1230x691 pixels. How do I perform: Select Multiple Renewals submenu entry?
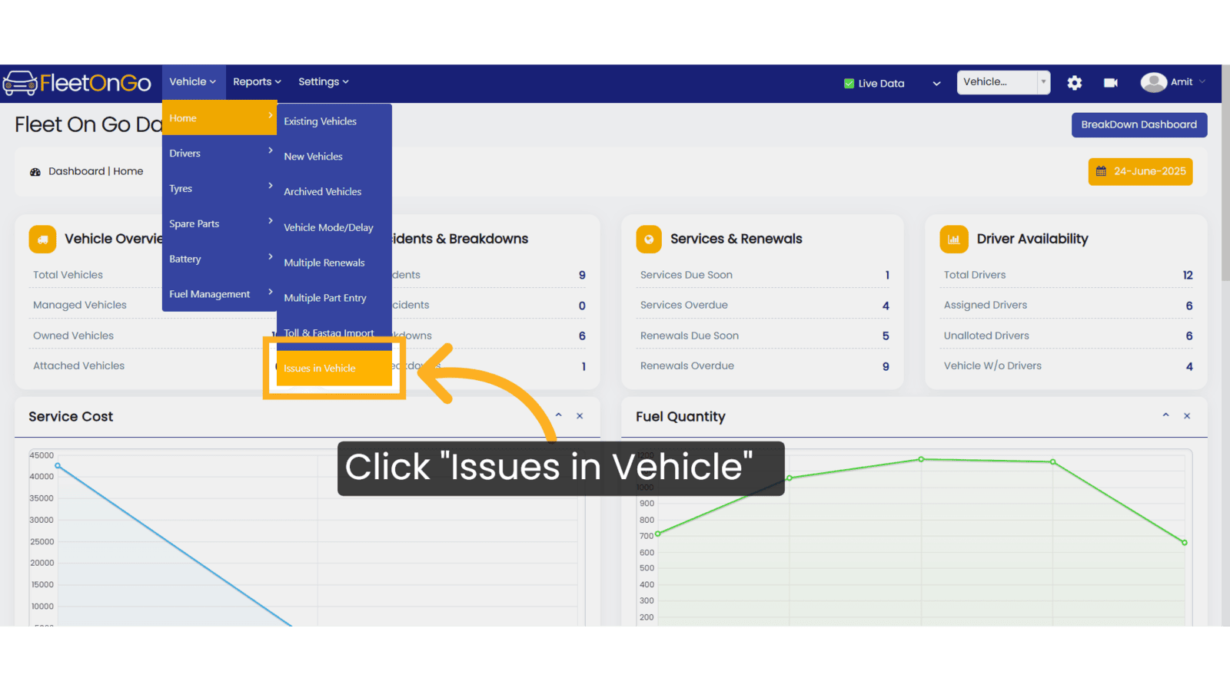334,263
